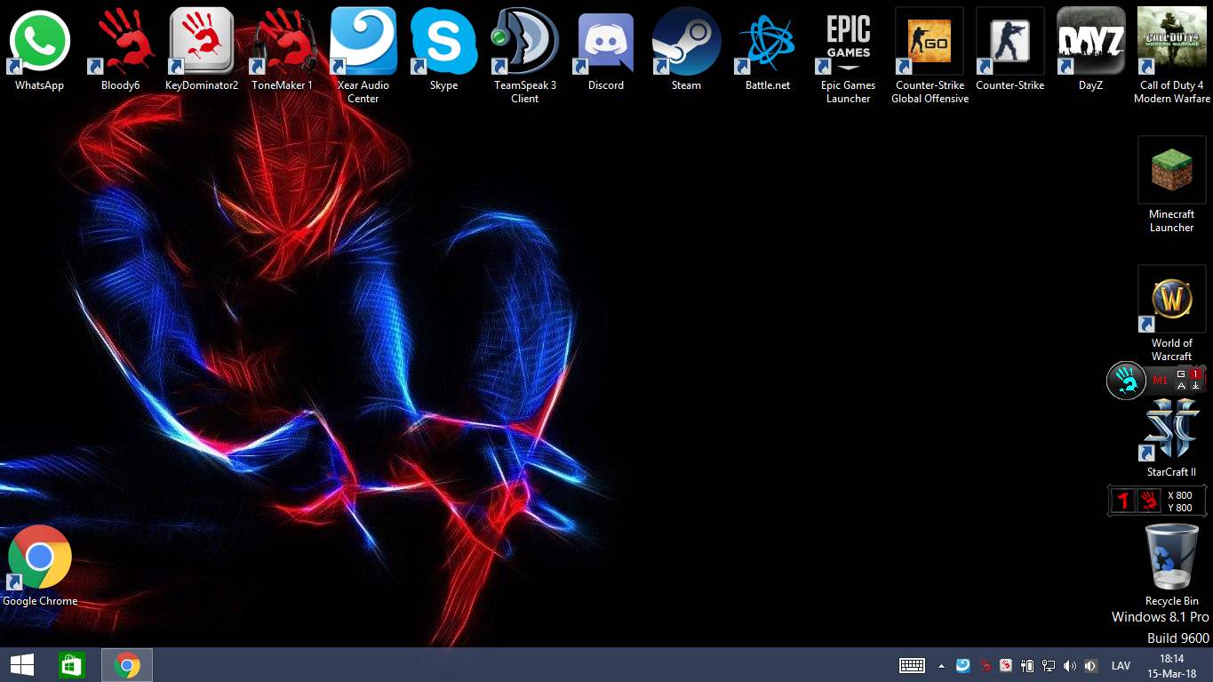
Task: Click the download arrow on Bloody widget
Action: tap(1195, 386)
